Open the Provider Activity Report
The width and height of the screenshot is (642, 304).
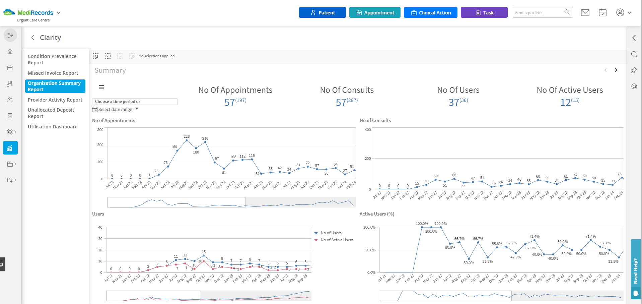pos(55,100)
